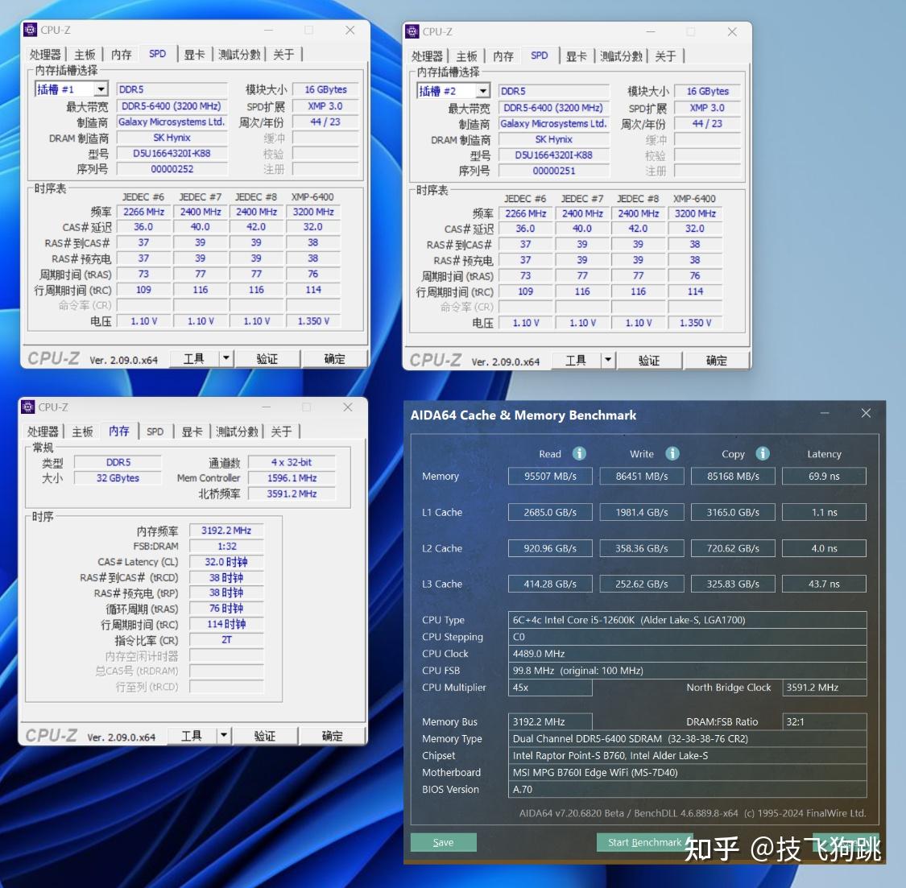The image size is (906, 888).
Task: Click 确定 button in memory tab window
Action: pyautogui.click(x=333, y=736)
